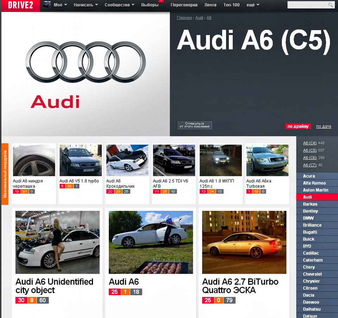338x318 pixels.
Task: Open Audi A6 Крокодильчик car photo
Action: (127, 160)
